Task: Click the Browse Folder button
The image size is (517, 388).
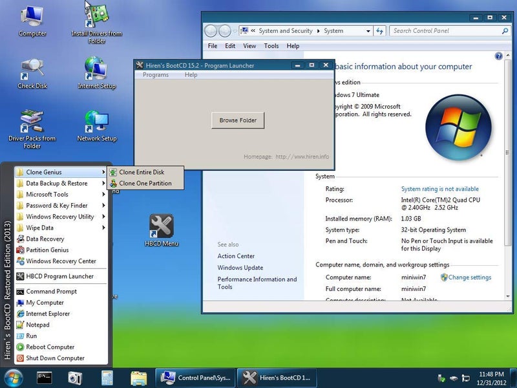Action: coord(238,120)
